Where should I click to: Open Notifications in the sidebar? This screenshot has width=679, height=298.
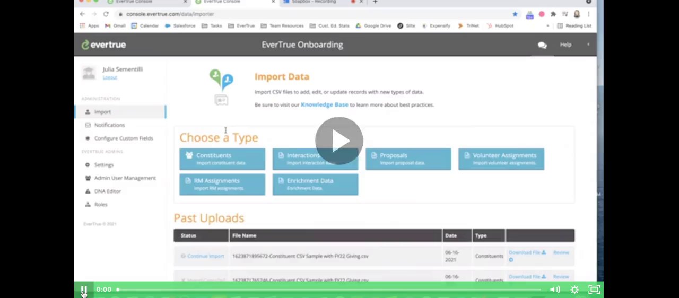pos(109,125)
